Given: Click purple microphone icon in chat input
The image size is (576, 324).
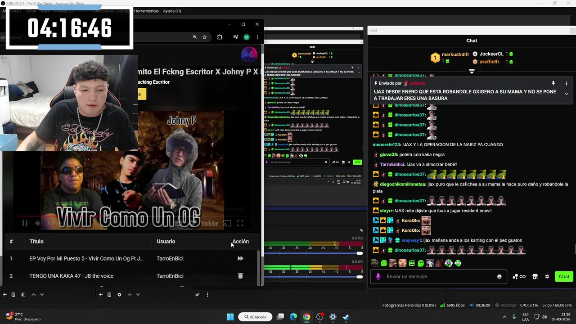Looking at the screenshot, I should pyautogui.click(x=378, y=276).
